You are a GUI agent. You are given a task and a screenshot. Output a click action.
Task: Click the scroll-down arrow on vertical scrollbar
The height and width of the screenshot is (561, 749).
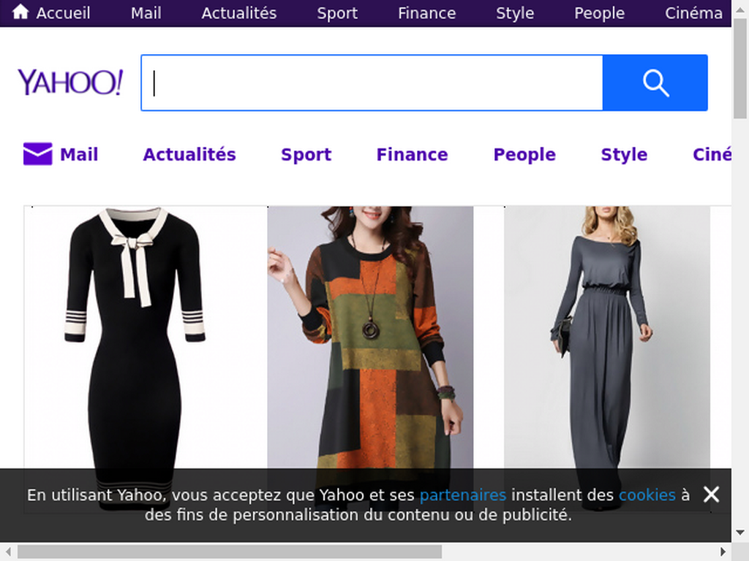click(x=740, y=533)
